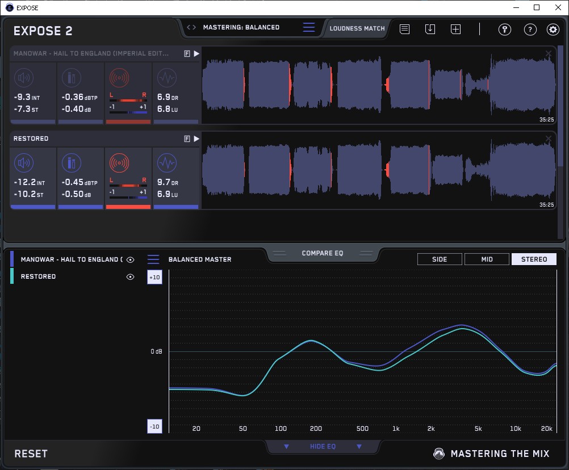Play the Restored track

(196, 139)
